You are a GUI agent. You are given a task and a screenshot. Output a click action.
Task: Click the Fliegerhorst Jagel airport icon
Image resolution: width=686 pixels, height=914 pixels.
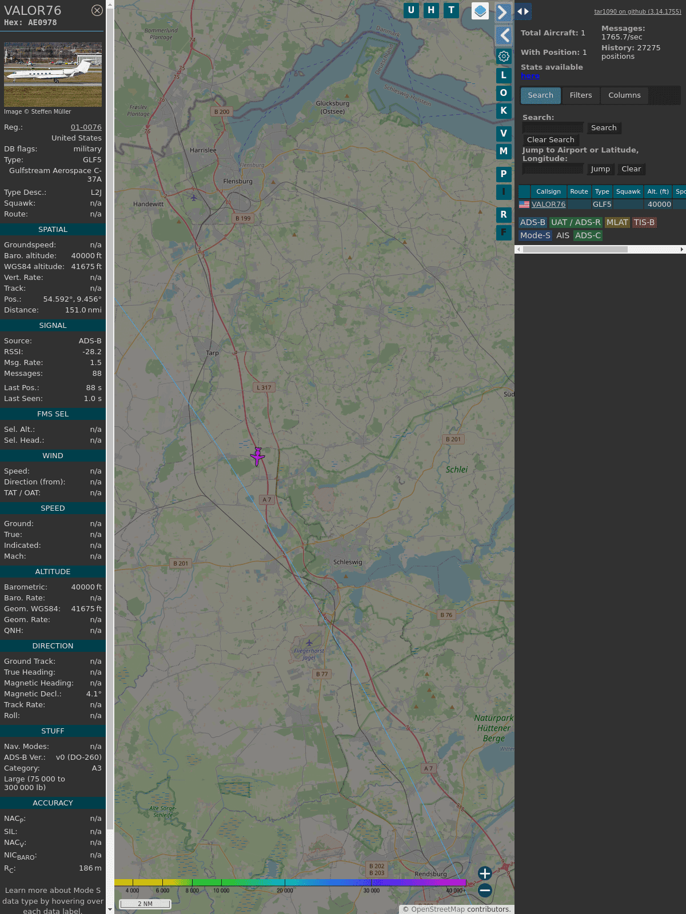click(x=309, y=643)
